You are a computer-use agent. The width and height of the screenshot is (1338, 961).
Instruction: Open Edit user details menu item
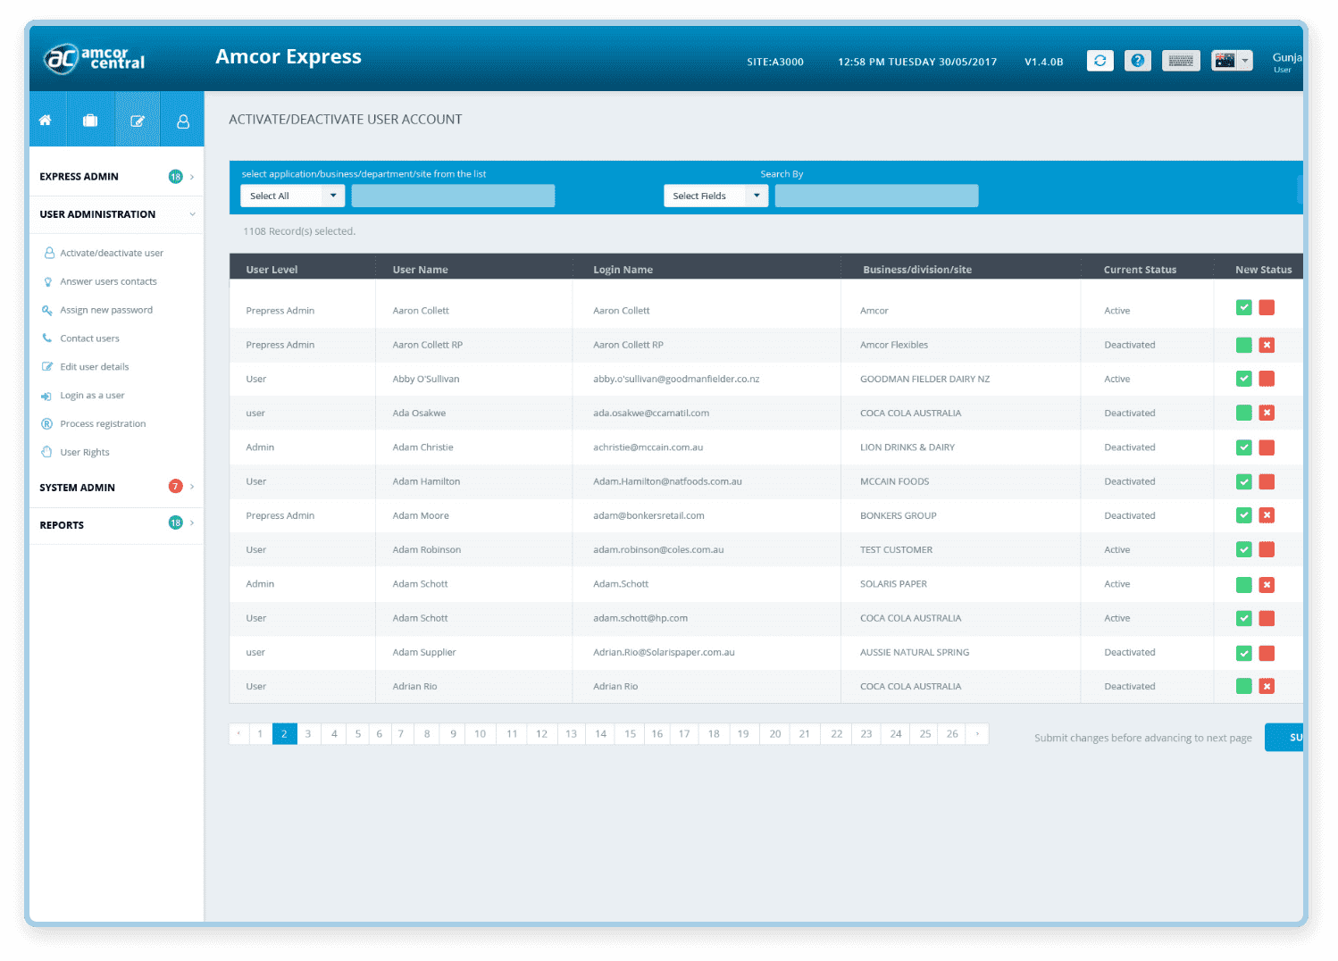(x=95, y=367)
